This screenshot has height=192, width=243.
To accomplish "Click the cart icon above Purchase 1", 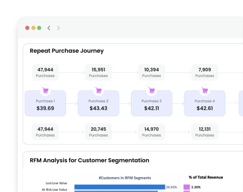I will (x=45, y=90).
